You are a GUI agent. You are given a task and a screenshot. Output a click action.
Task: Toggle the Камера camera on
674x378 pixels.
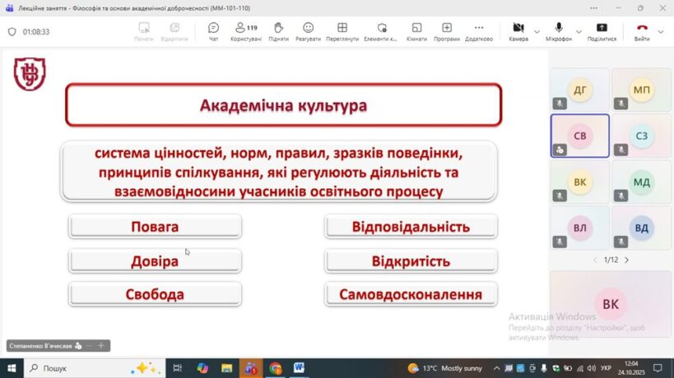518,31
